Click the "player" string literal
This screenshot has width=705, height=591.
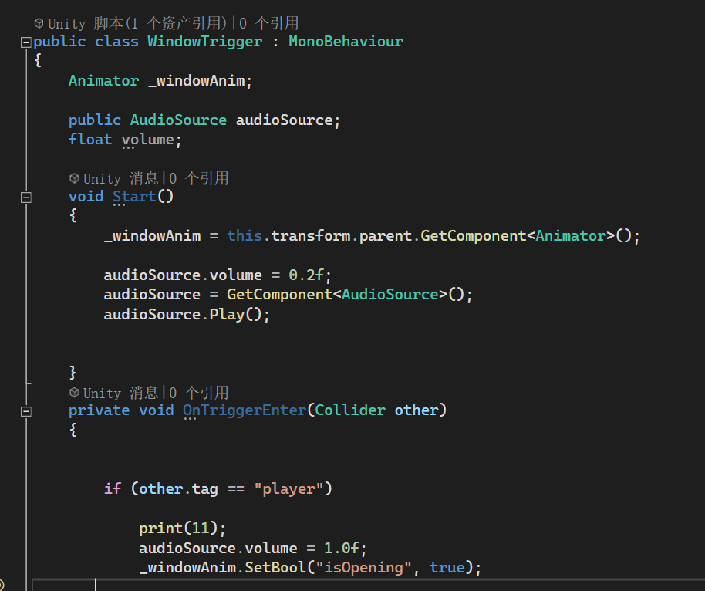coord(288,489)
